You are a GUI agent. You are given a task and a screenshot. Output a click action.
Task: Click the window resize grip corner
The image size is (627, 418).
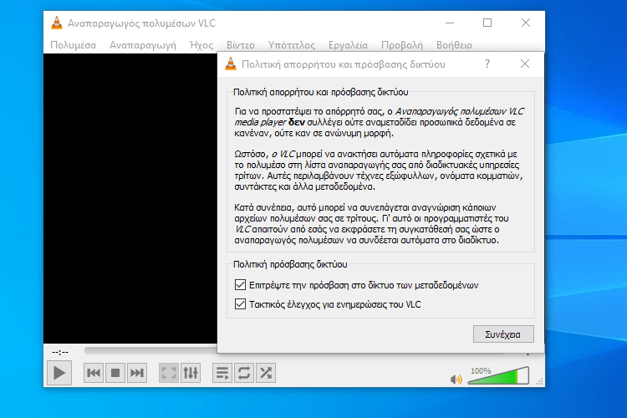(x=540, y=382)
